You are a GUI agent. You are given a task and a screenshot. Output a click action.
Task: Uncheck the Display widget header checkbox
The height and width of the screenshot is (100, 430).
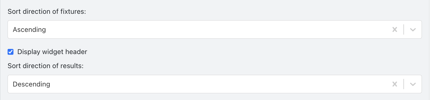(11, 52)
